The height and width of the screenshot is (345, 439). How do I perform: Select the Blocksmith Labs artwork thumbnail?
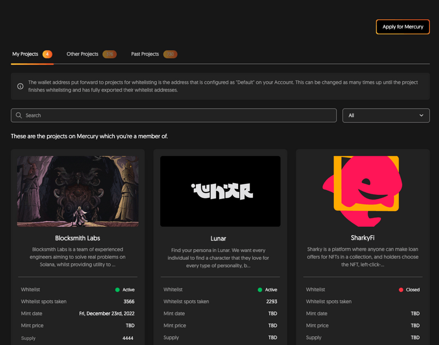click(77, 191)
